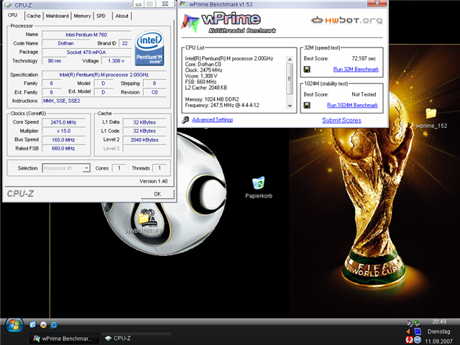This screenshot has height=345, width=460.
Task: Click the CPU-Z taskbar button
Action: 136,339
